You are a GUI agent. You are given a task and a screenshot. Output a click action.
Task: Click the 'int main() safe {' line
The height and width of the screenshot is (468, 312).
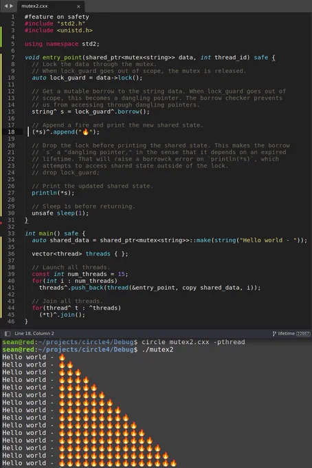[55, 233]
